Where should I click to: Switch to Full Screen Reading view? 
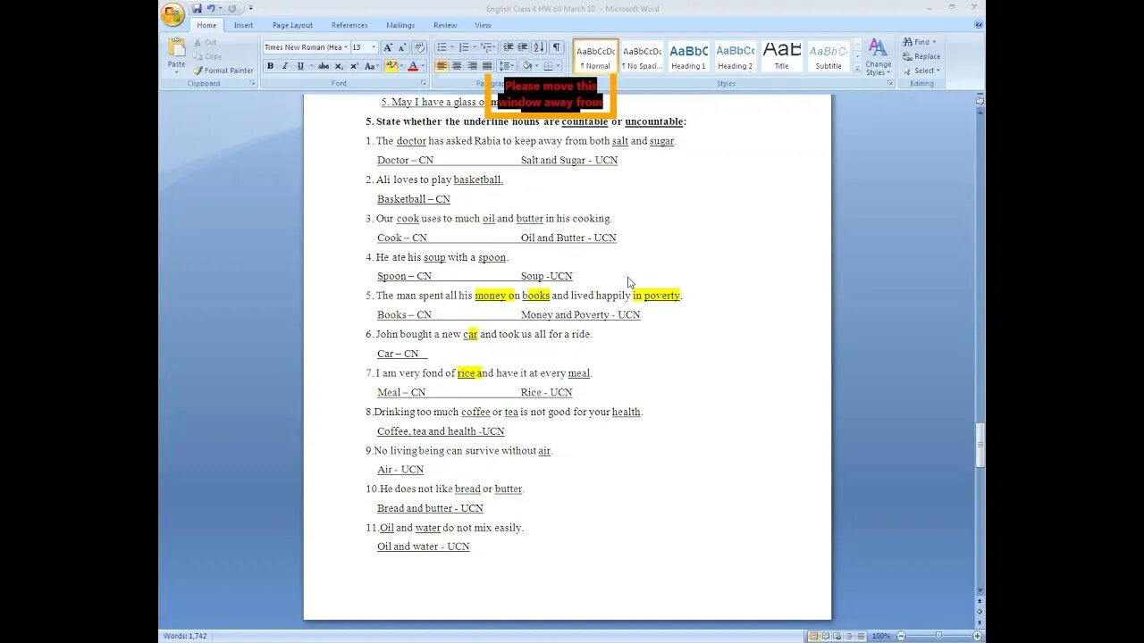pos(825,636)
